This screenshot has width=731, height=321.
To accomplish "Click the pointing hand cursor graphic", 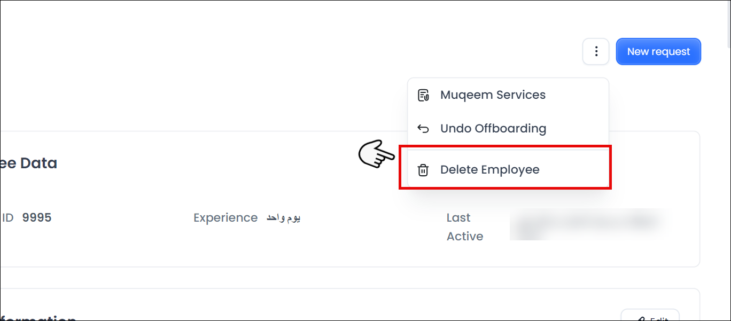I will (376, 154).
